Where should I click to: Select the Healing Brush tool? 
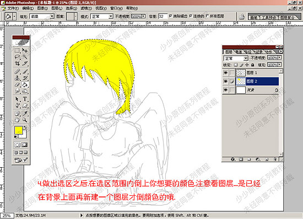[18, 71]
